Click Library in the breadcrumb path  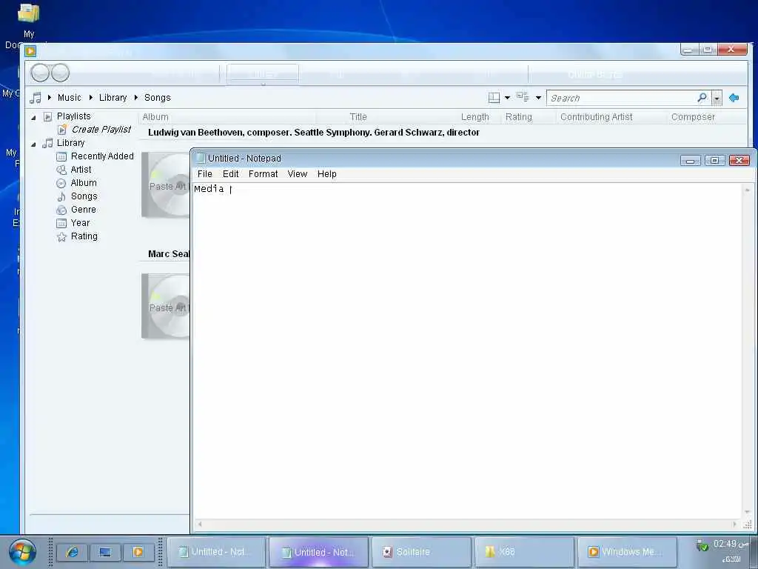pos(113,97)
